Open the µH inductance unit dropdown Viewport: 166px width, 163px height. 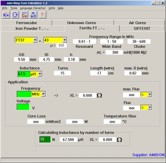point(40,74)
